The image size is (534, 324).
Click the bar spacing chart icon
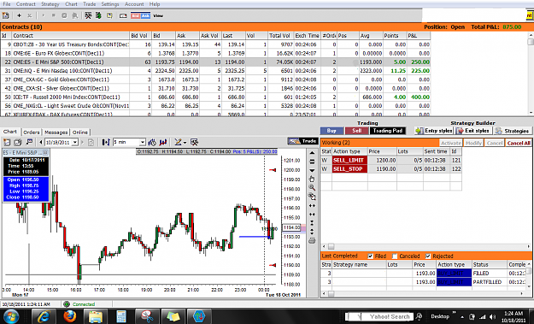(x=106, y=142)
